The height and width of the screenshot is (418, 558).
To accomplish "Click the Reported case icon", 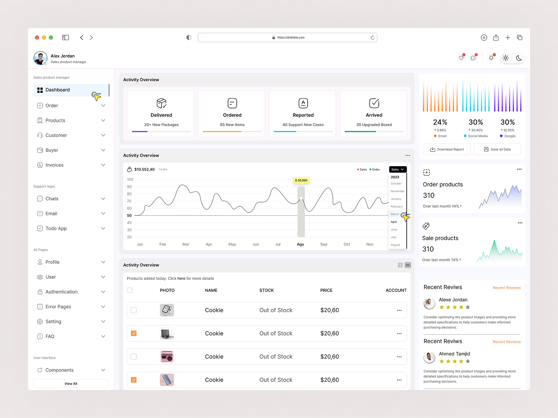I will coord(303,103).
